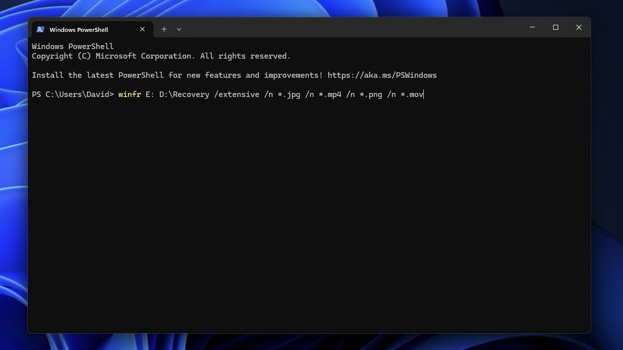623x350 pixels.
Task: Click the E: source drive argument
Action: [150, 94]
